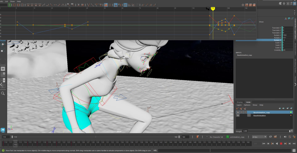Move selected anim layer up icon

point(280,108)
